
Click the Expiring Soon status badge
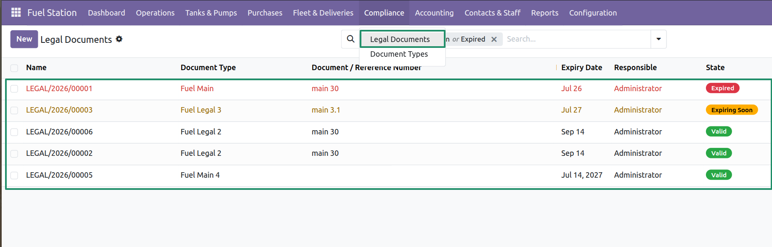732,110
